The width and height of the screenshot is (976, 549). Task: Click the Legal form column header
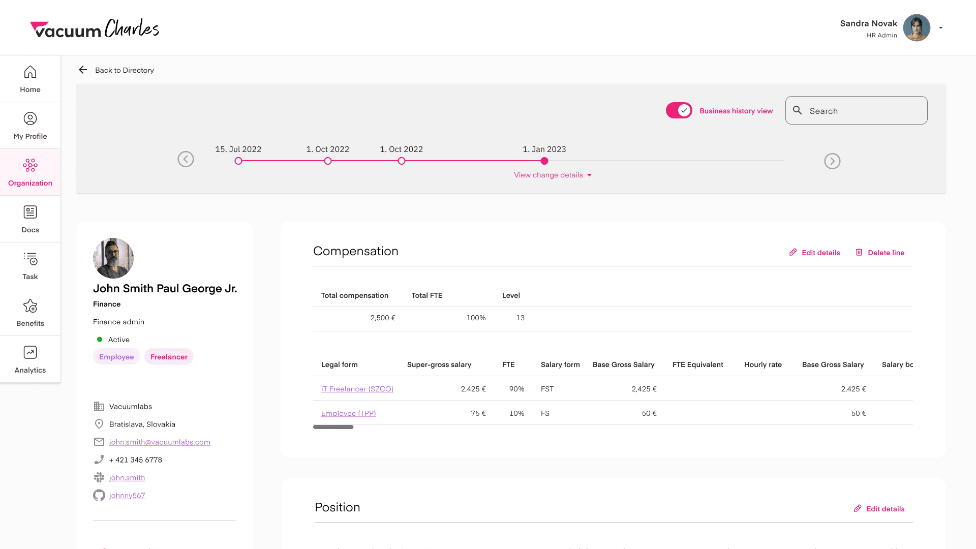click(x=340, y=364)
